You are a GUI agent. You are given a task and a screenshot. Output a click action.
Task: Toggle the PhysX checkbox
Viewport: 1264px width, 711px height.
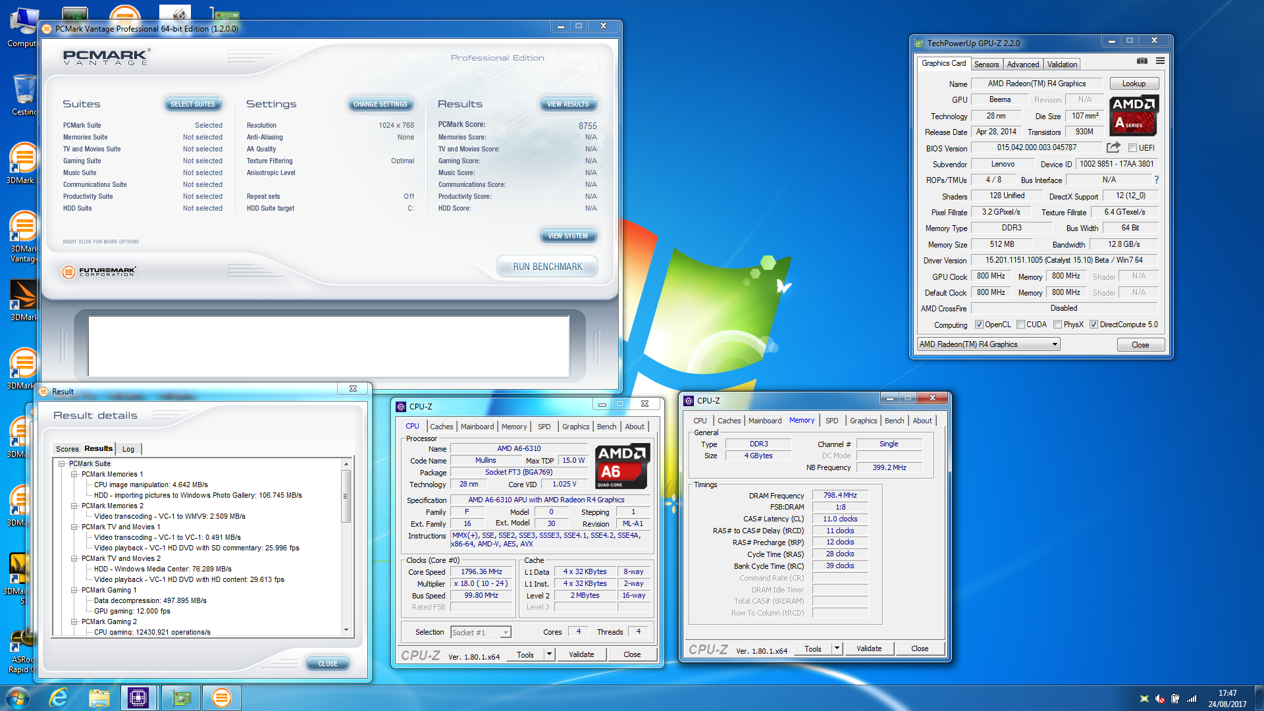pos(1057,325)
